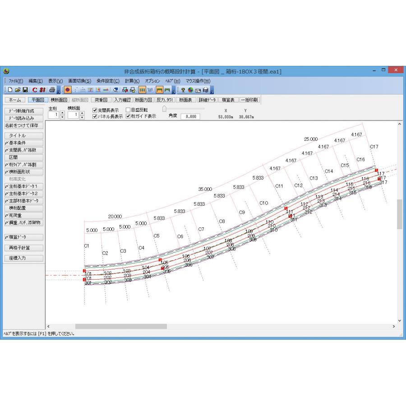
Task: Save using the floppy disk icon
Action: pos(25,90)
